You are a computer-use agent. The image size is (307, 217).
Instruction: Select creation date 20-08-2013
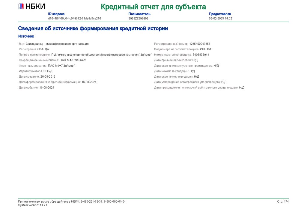click(48, 77)
